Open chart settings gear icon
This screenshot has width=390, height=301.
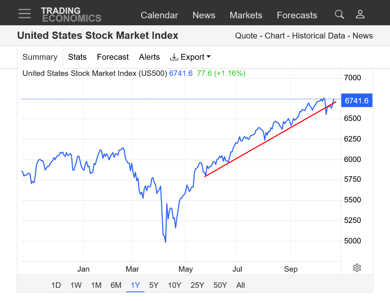(x=357, y=268)
